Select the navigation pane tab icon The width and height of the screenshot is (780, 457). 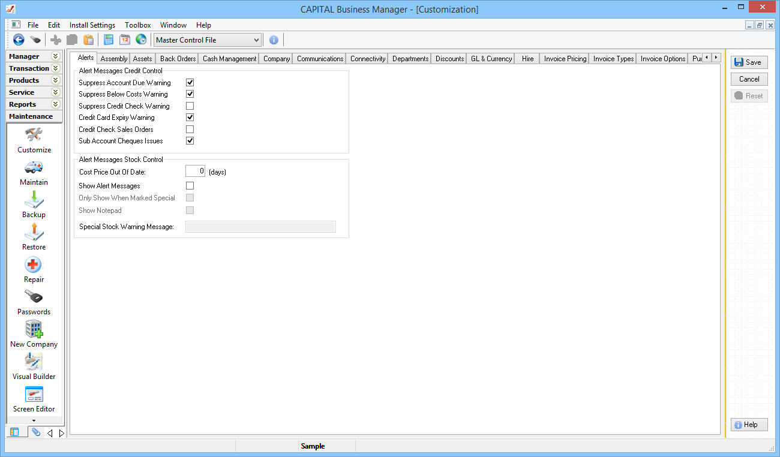[x=15, y=432]
